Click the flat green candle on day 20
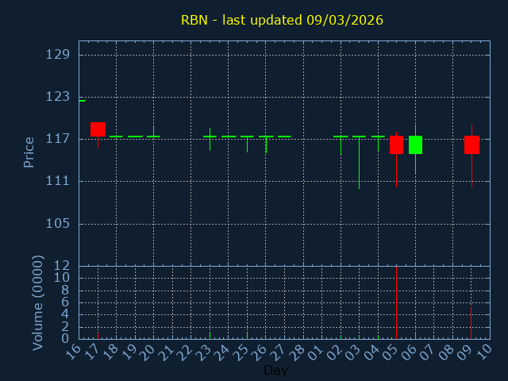The image size is (508, 381). coord(153,137)
